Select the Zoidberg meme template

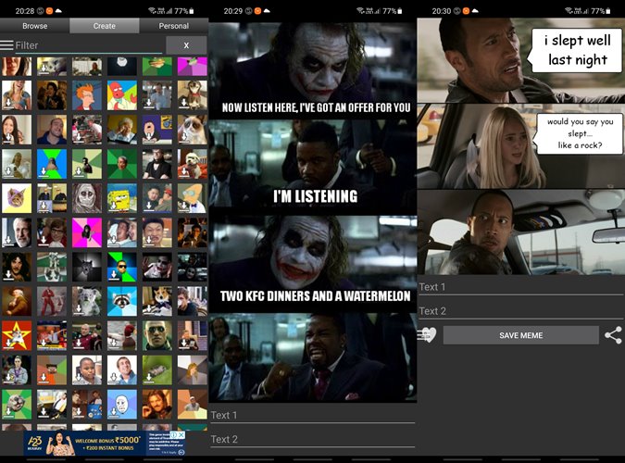click(122, 95)
